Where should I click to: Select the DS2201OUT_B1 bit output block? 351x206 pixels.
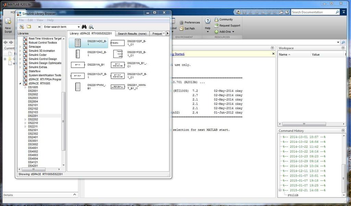(x=78, y=76)
